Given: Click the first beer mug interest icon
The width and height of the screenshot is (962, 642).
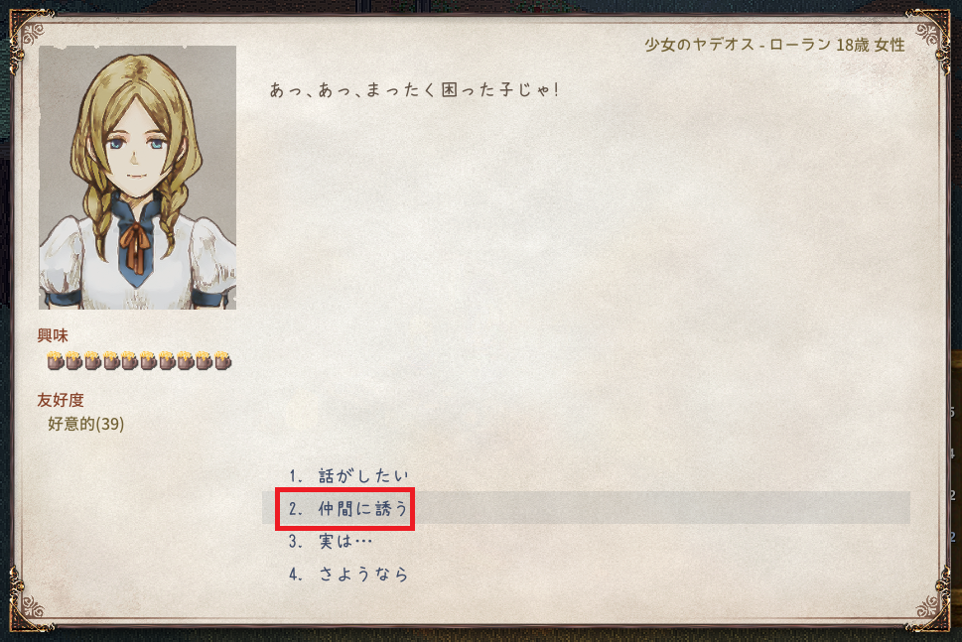Looking at the screenshot, I should pyautogui.click(x=56, y=360).
